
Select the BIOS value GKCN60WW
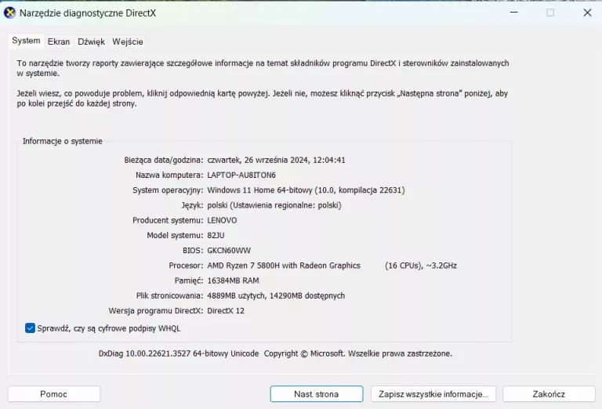pos(228,251)
